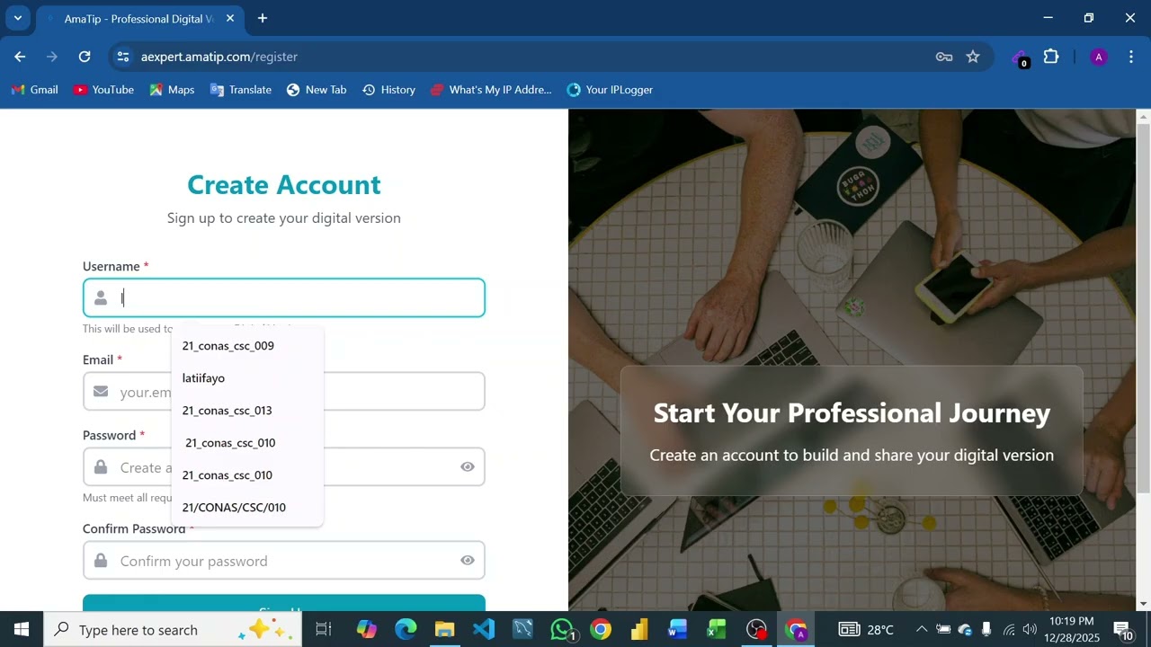Close the AmaTip tab
Image resolution: width=1151 pixels, height=647 pixels.
click(230, 18)
